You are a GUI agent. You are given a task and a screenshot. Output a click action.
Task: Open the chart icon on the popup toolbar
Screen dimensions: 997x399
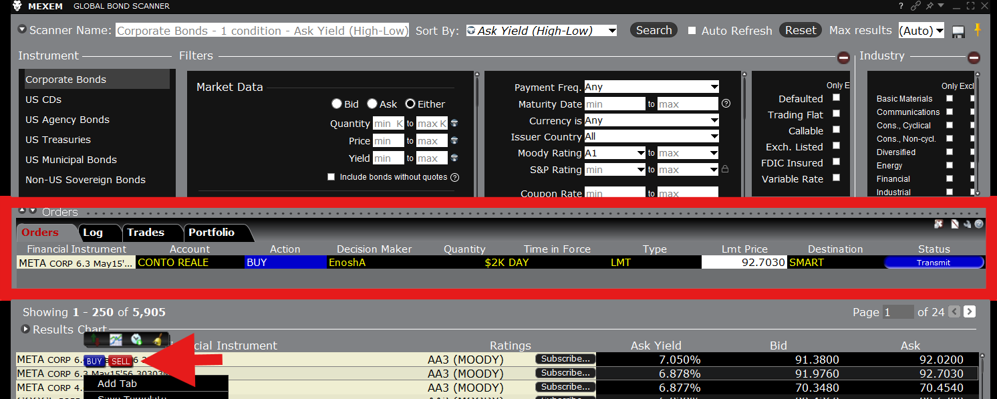[116, 340]
